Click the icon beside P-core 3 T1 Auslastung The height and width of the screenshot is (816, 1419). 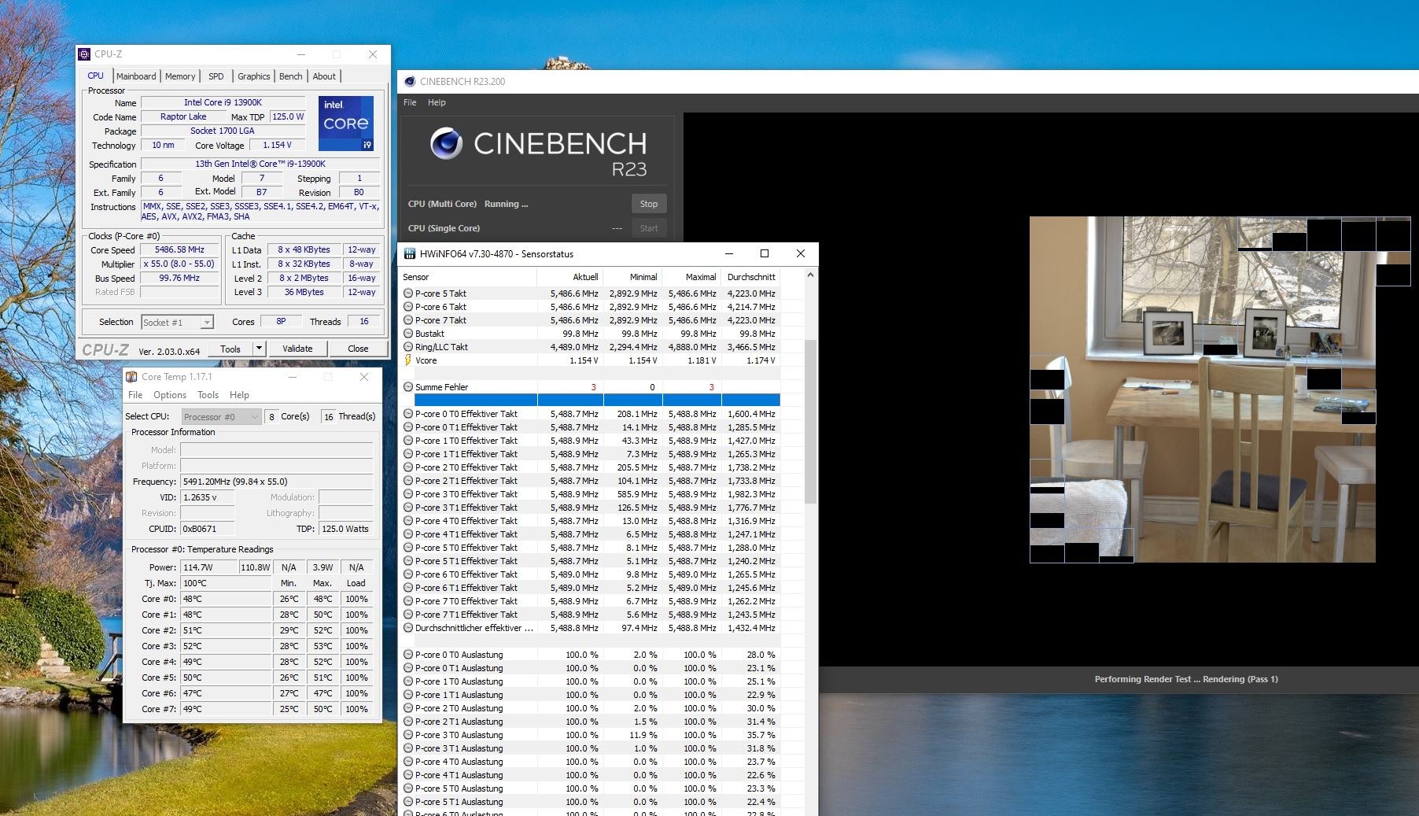click(408, 748)
